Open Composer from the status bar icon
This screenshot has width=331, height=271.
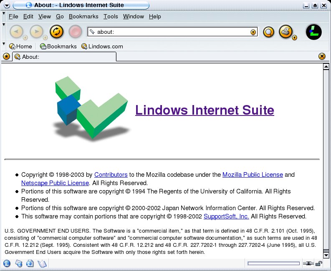click(30, 263)
